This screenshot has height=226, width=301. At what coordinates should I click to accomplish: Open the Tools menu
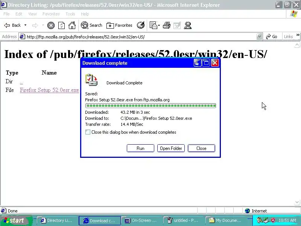tap(70, 14)
